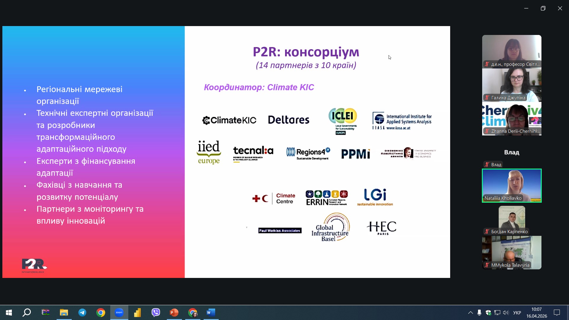Open File Explorer from taskbar
The width and height of the screenshot is (569, 320).
coord(64,313)
